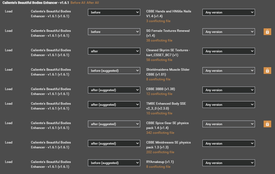Screen dimensions: 275x174
Task: Open the 'after' dropdown for Cleaned Skyrim SE Textures
Action: click(x=114, y=51)
